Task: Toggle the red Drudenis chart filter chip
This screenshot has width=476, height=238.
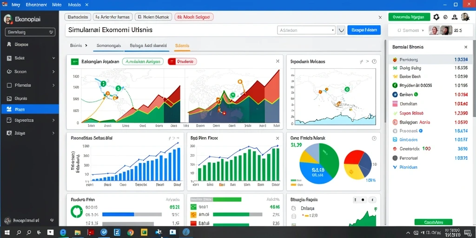Action: point(182,61)
